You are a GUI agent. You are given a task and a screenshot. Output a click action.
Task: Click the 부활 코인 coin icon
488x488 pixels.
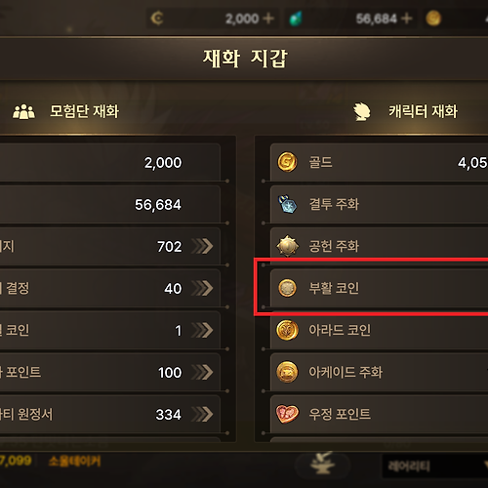pyautogui.click(x=287, y=288)
